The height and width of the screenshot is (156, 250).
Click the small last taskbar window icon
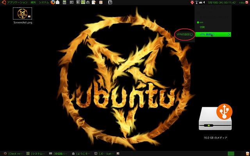[118, 154]
